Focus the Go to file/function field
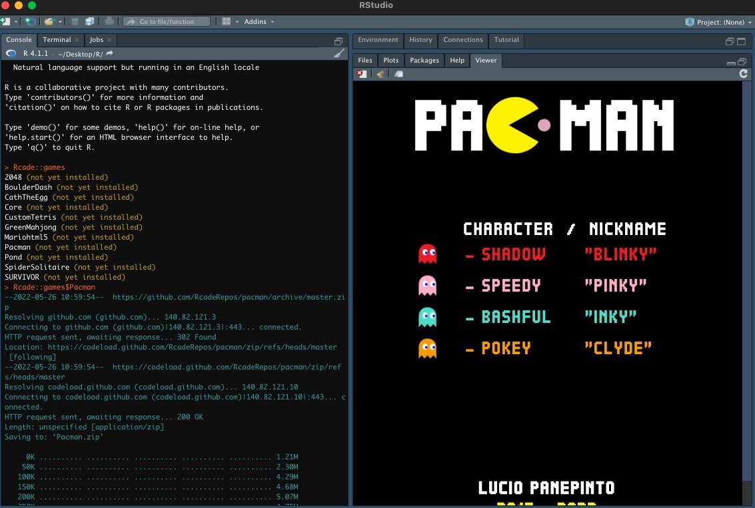 pyautogui.click(x=167, y=22)
